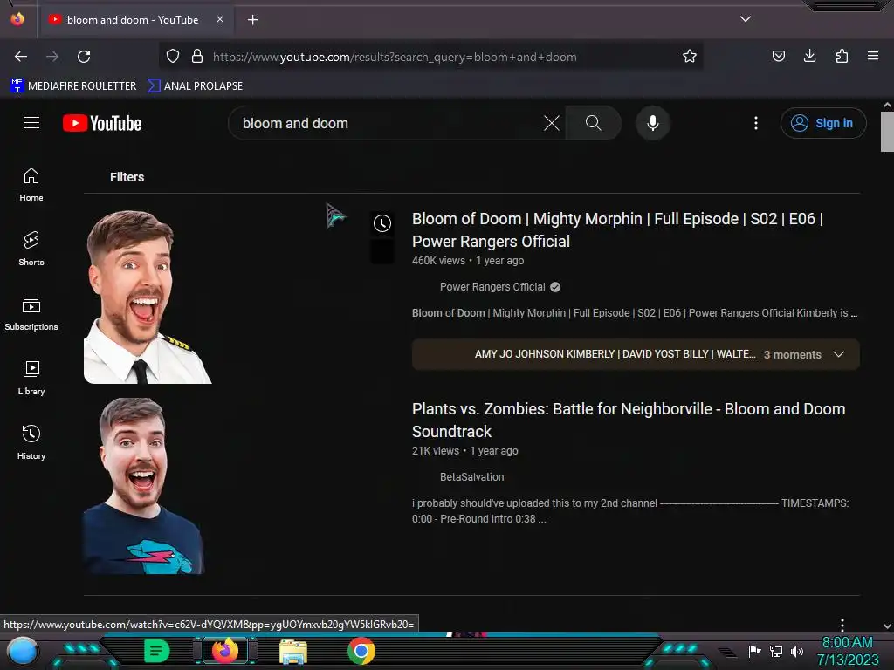Viewport: 894px width, 670px height.
Task: Reload the page with the refresh icon
Action: [x=84, y=57]
